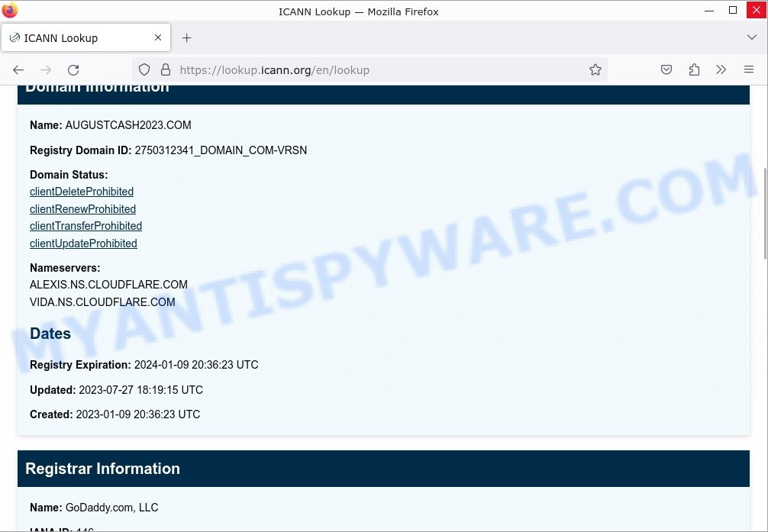Select registrar name GoDaddy.com, LLC
Viewport: 768px width, 532px height.
tap(111, 508)
